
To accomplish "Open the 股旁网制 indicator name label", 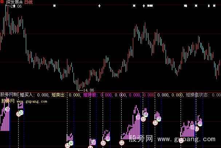I will coord(9,95).
